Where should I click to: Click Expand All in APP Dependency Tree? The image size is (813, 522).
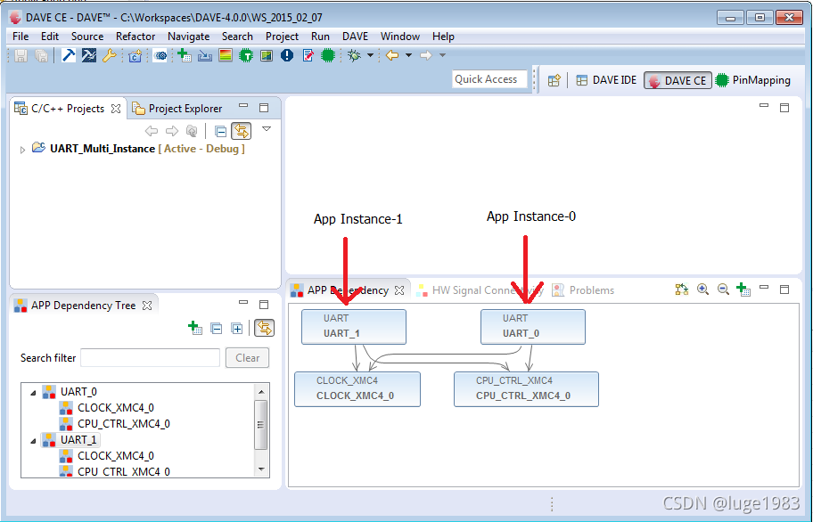pos(237,329)
